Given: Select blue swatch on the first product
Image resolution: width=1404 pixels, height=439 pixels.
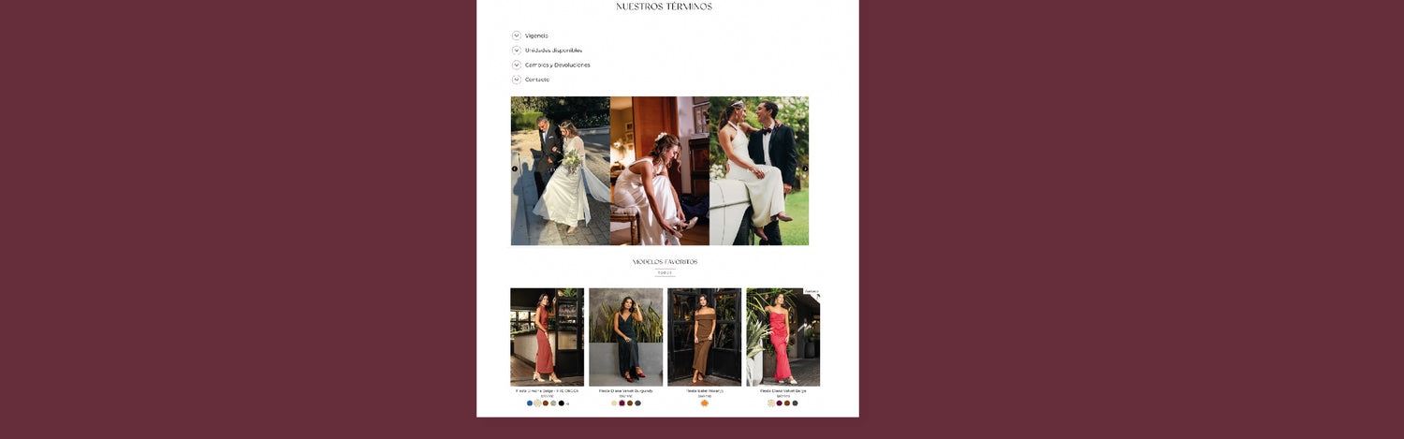Looking at the screenshot, I should point(530,403).
